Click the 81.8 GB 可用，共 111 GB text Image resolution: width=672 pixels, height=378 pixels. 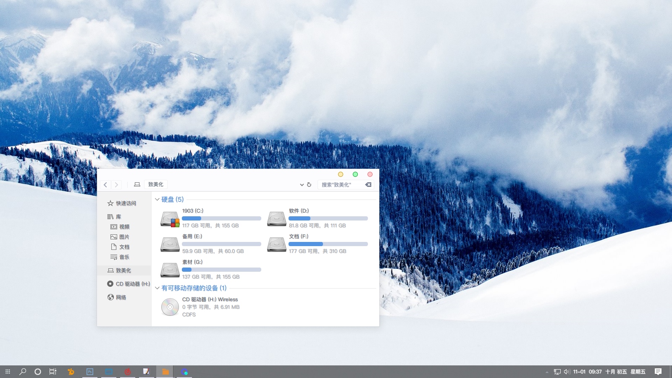coord(318,226)
